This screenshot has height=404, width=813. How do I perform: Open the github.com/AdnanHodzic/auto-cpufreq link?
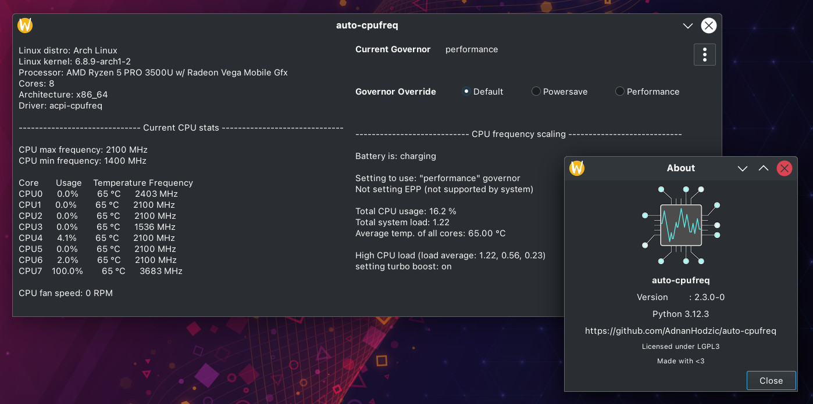click(680, 331)
